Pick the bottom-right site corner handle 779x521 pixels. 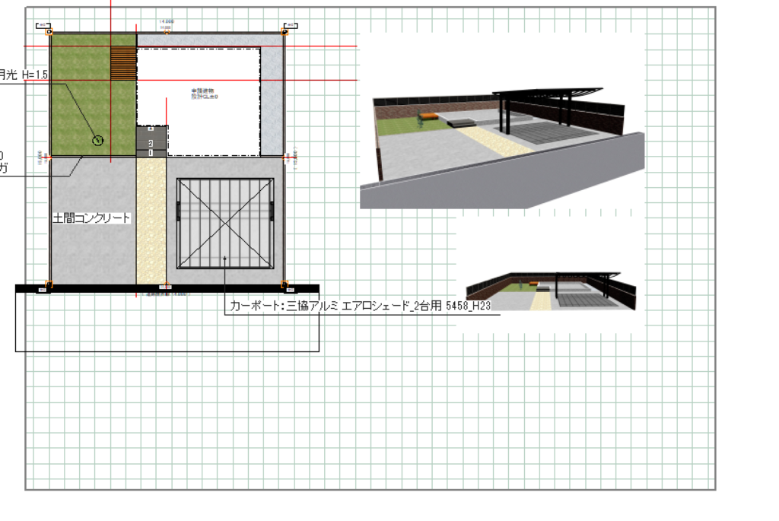coord(285,285)
